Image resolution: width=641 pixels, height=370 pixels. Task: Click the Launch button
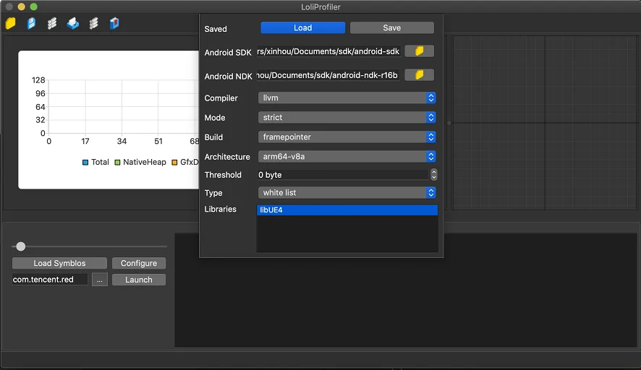(x=139, y=280)
